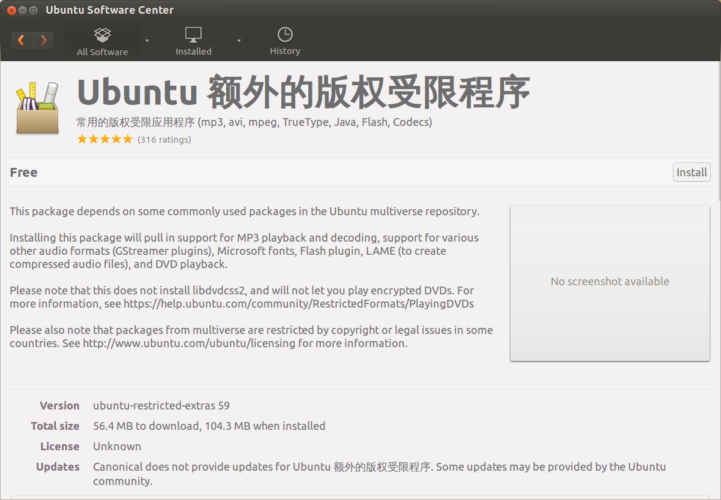Click the Canonical does not provide updates text
Viewport: 721px width, 500px height.
(x=379, y=474)
